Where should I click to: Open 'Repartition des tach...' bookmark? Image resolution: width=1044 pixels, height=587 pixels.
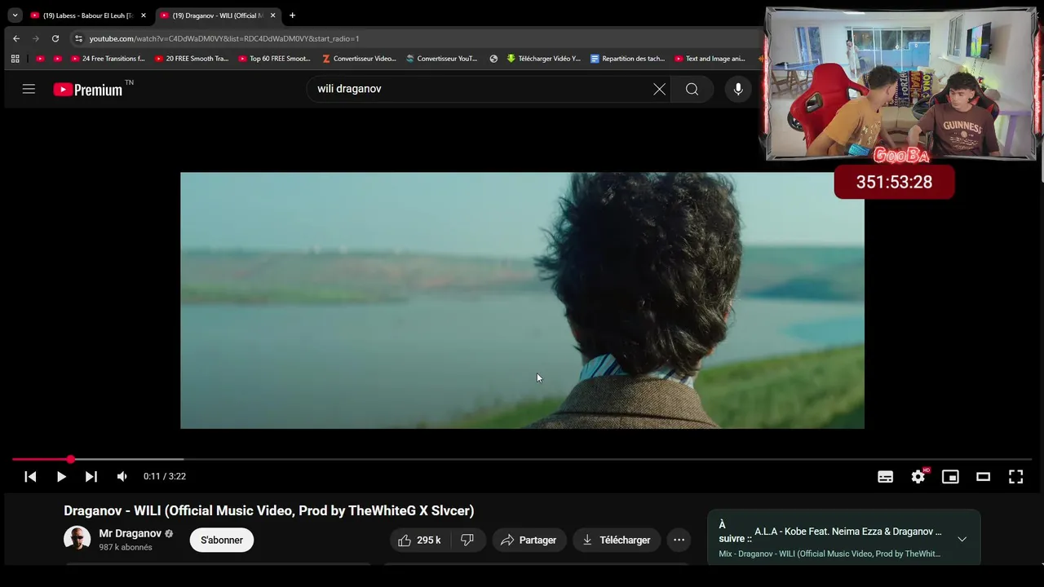pyautogui.click(x=627, y=59)
